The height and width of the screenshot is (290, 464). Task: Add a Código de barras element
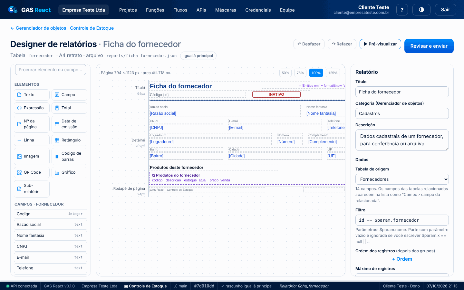pos(69,156)
